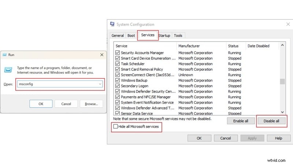Open the Startup tab
This screenshot has width=293, height=164.
point(164,35)
